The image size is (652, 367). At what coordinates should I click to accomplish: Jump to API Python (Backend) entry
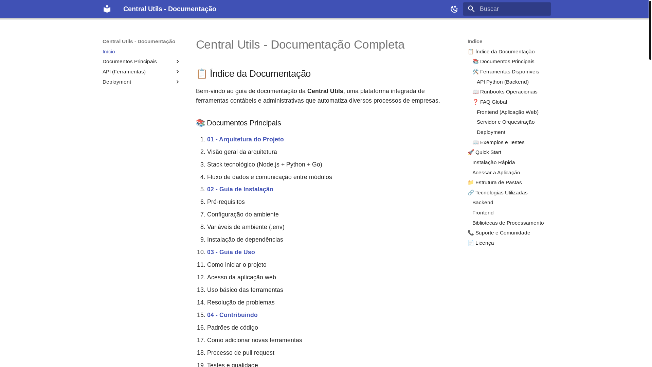(503, 82)
